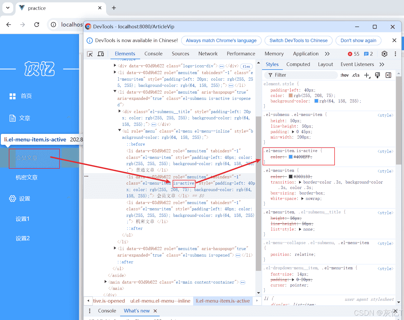Open DevTools customize three-dot menu
The width and height of the screenshot is (404, 320).
(x=395, y=54)
